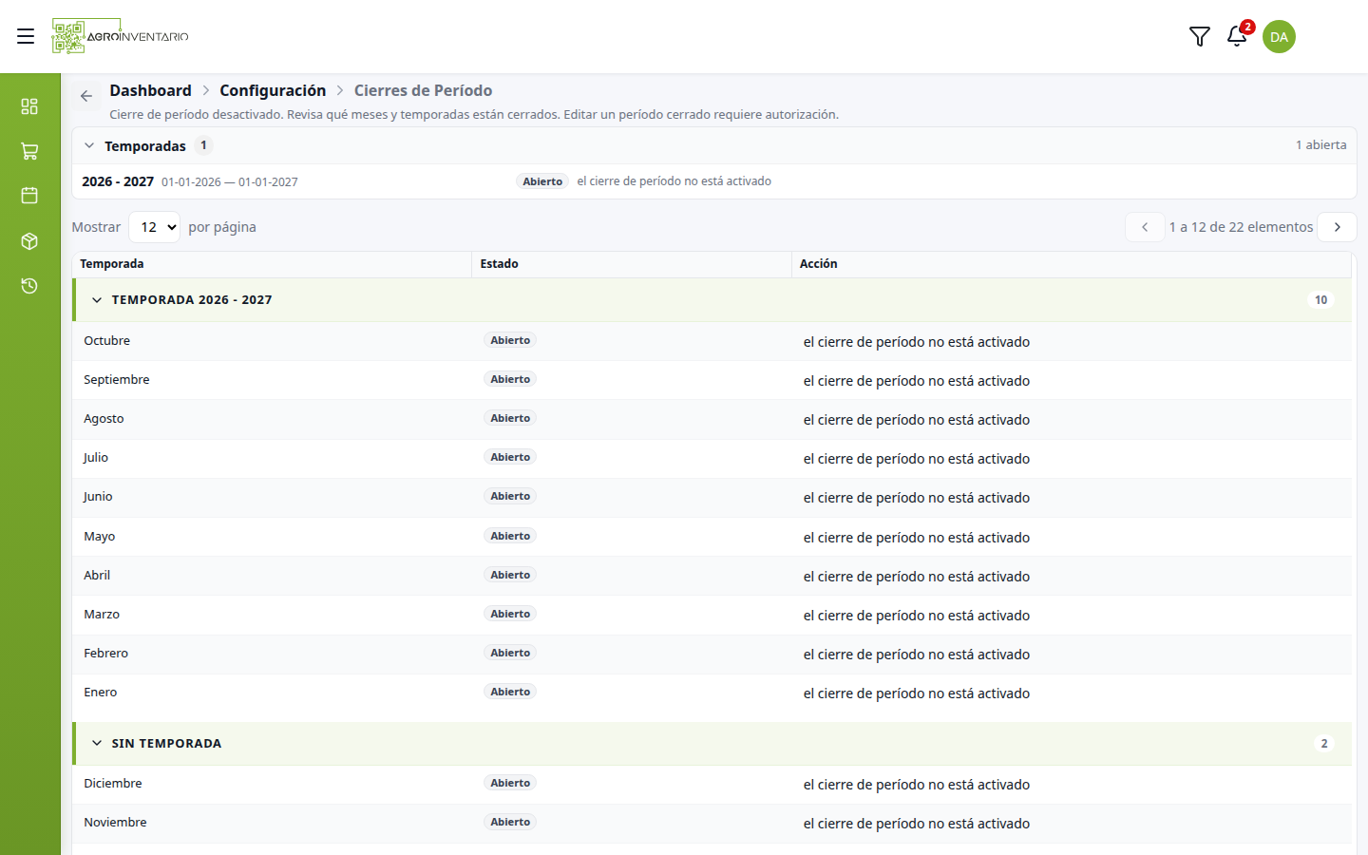The height and width of the screenshot is (855, 1368).
Task: Go to dashboard grid icon in sidebar
Action: tap(29, 106)
